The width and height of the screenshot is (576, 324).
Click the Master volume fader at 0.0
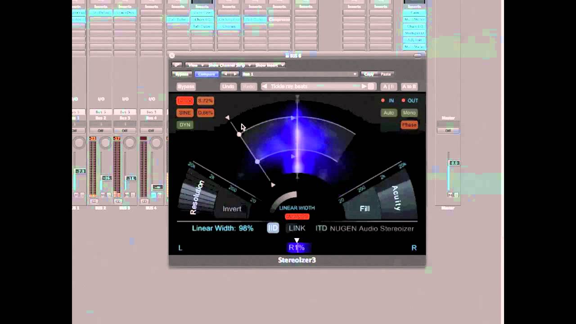[x=454, y=163]
